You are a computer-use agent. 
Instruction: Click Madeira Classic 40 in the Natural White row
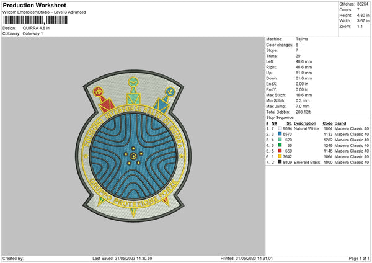point(352,128)
